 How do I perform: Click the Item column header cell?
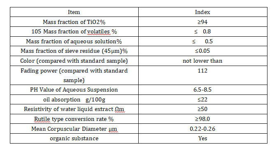pos(74,12)
